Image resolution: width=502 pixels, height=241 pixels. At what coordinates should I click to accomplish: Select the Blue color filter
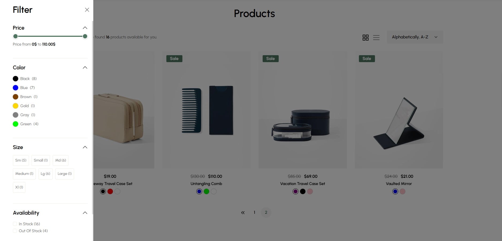pyautogui.click(x=24, y=88)
